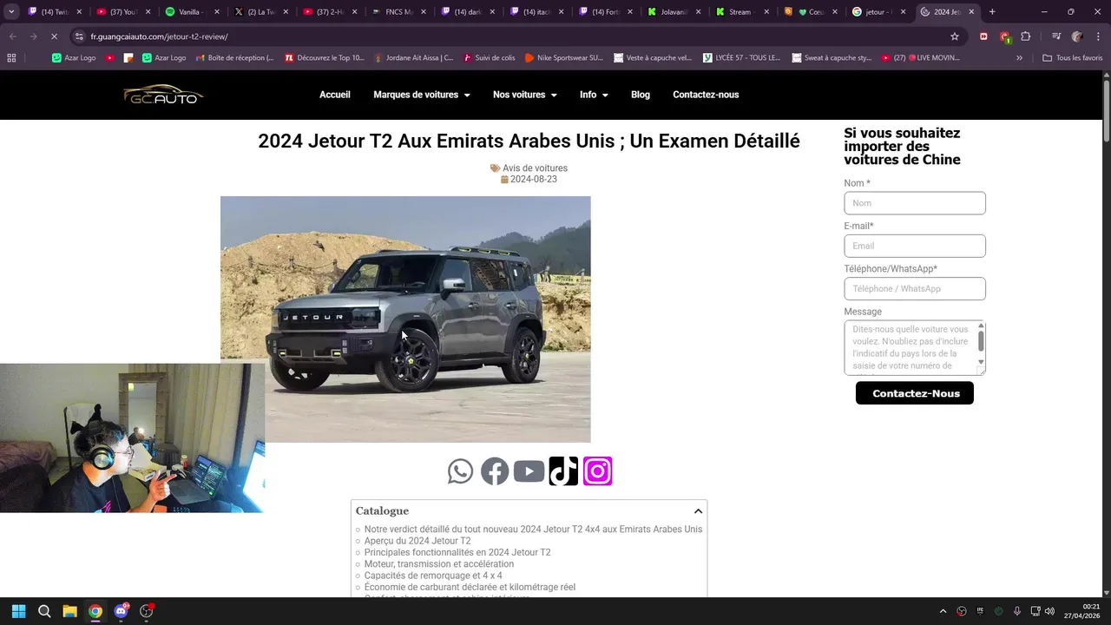Click the Chrome taskbar icon
Screen dimensions: 1111x625
point(95,611)
